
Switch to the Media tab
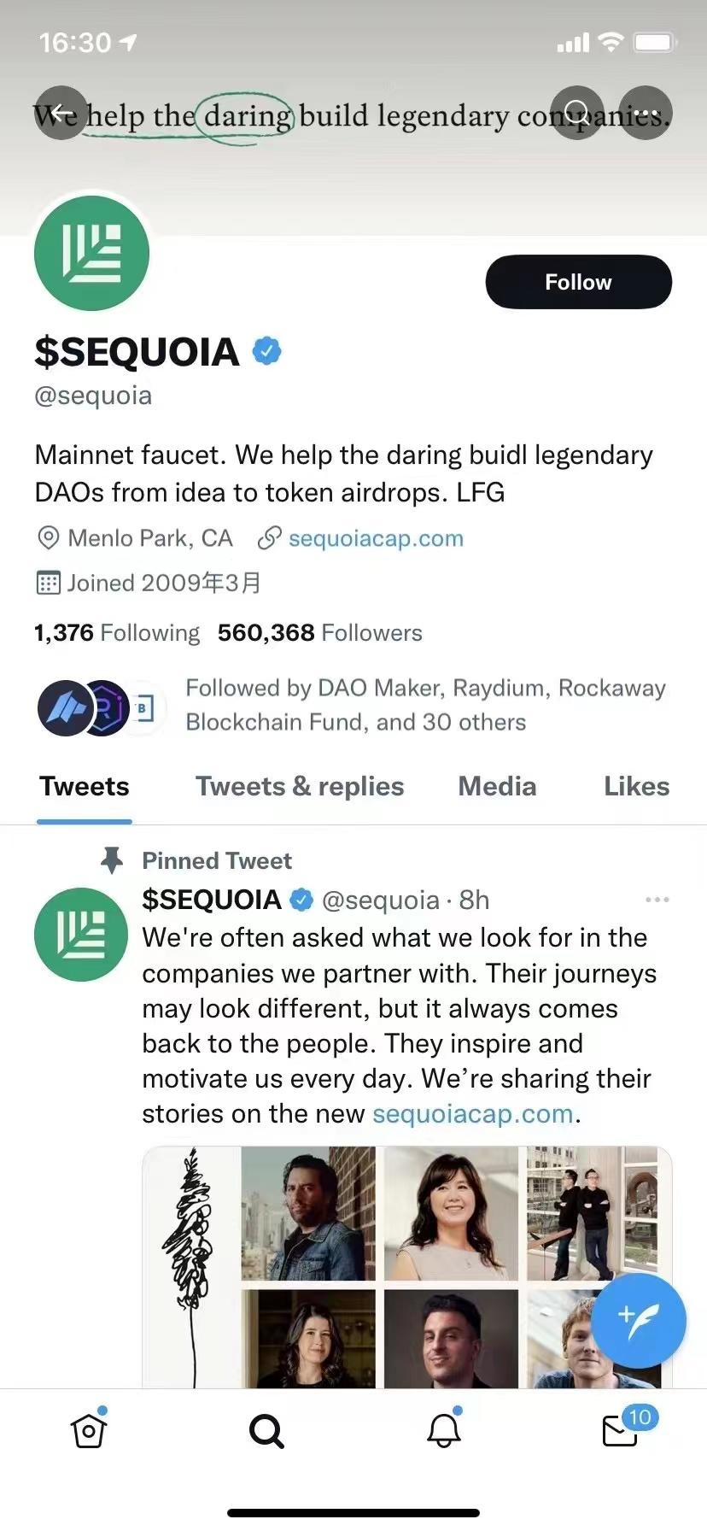tap(497, 786)
